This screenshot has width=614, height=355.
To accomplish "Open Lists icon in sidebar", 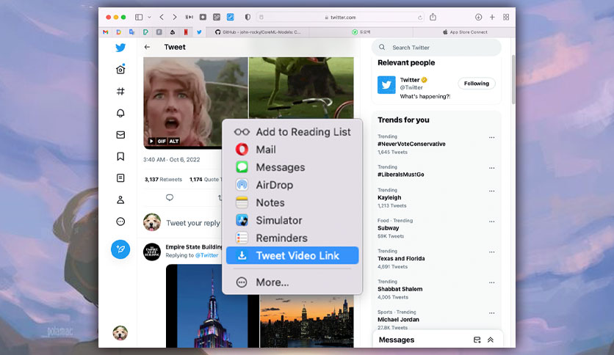I will click(120, 178).
